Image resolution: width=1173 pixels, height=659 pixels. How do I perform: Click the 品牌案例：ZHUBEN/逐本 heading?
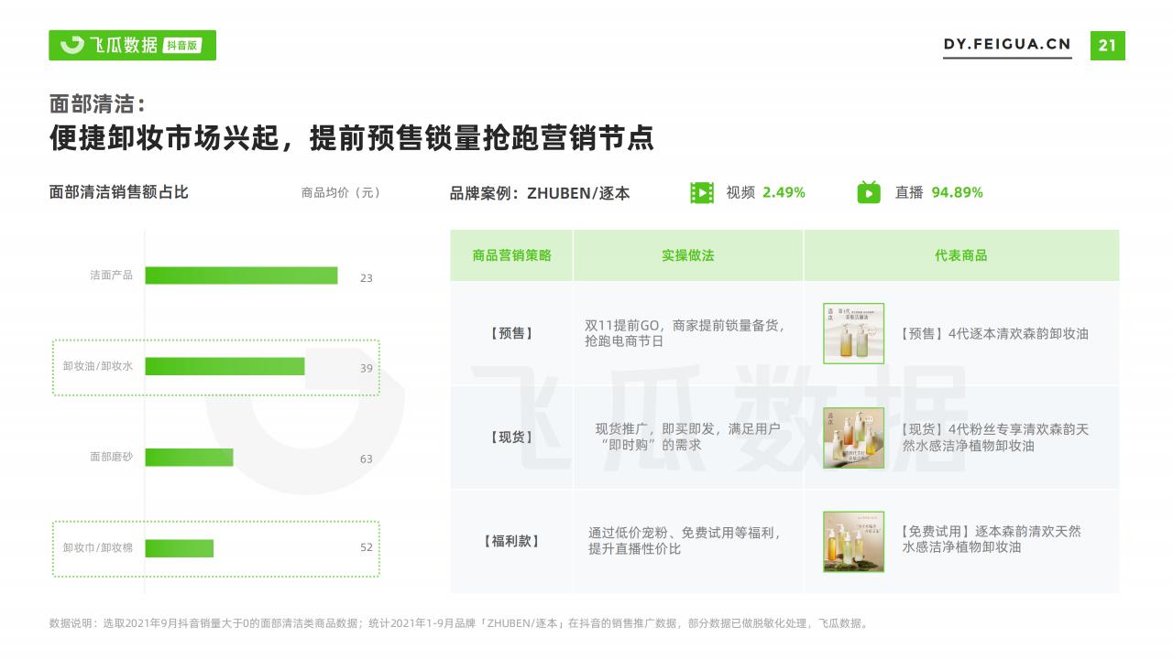(x=540, y=193)
